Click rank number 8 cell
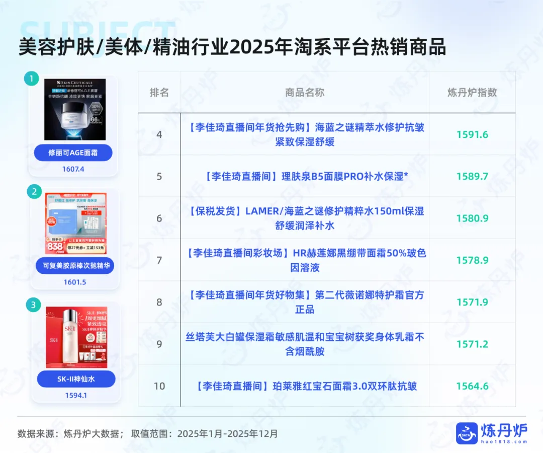Screen dimensions: 543x453 (x=159, y=302)
